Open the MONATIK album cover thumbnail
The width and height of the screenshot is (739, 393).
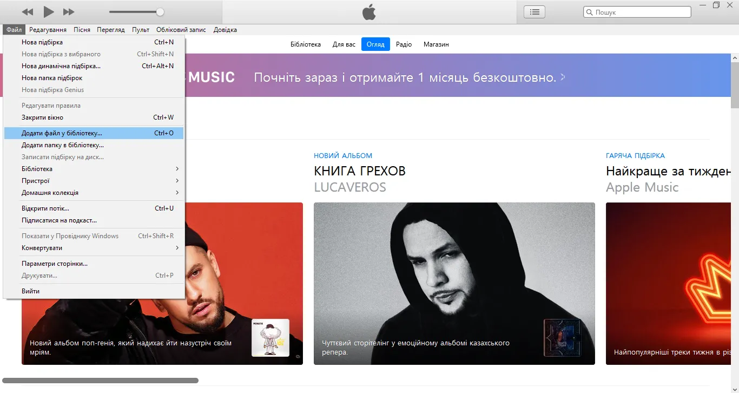click(x=270, y=338)
